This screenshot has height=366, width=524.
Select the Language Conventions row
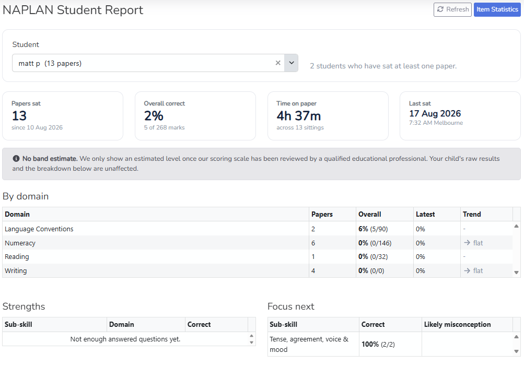(x=258, y=229)
